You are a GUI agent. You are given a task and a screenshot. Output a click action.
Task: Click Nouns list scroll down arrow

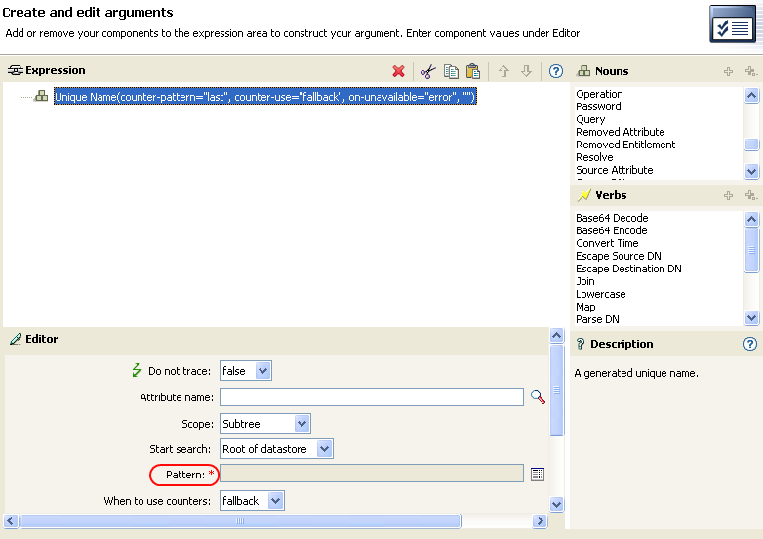click(751, 171)
